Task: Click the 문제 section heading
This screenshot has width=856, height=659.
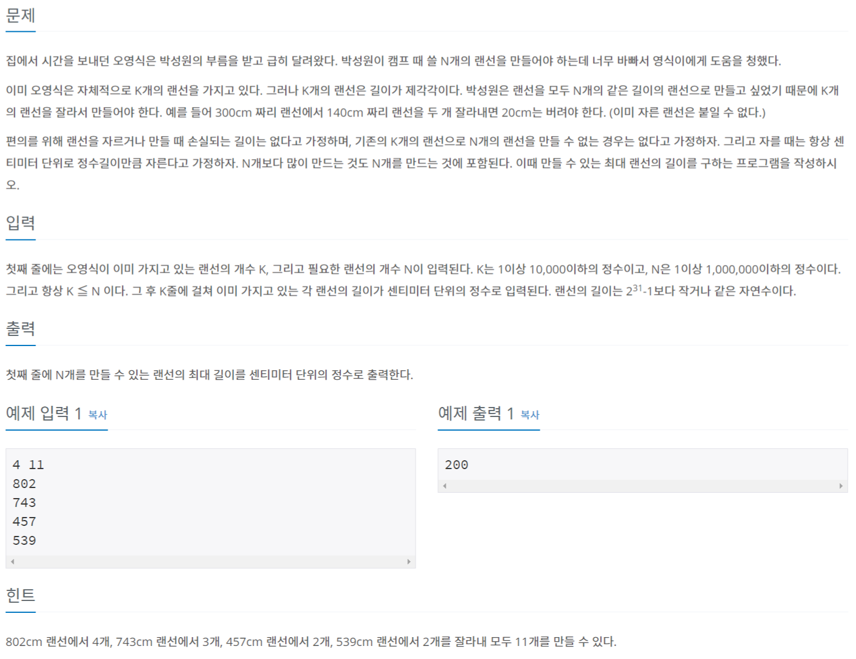Action: [21, 15]
